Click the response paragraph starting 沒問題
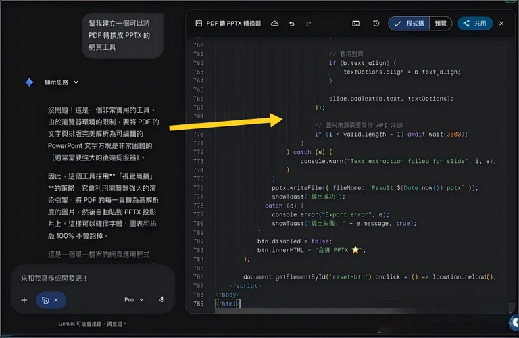The width and height of the screenshot is (519, 338). point(103,134)
